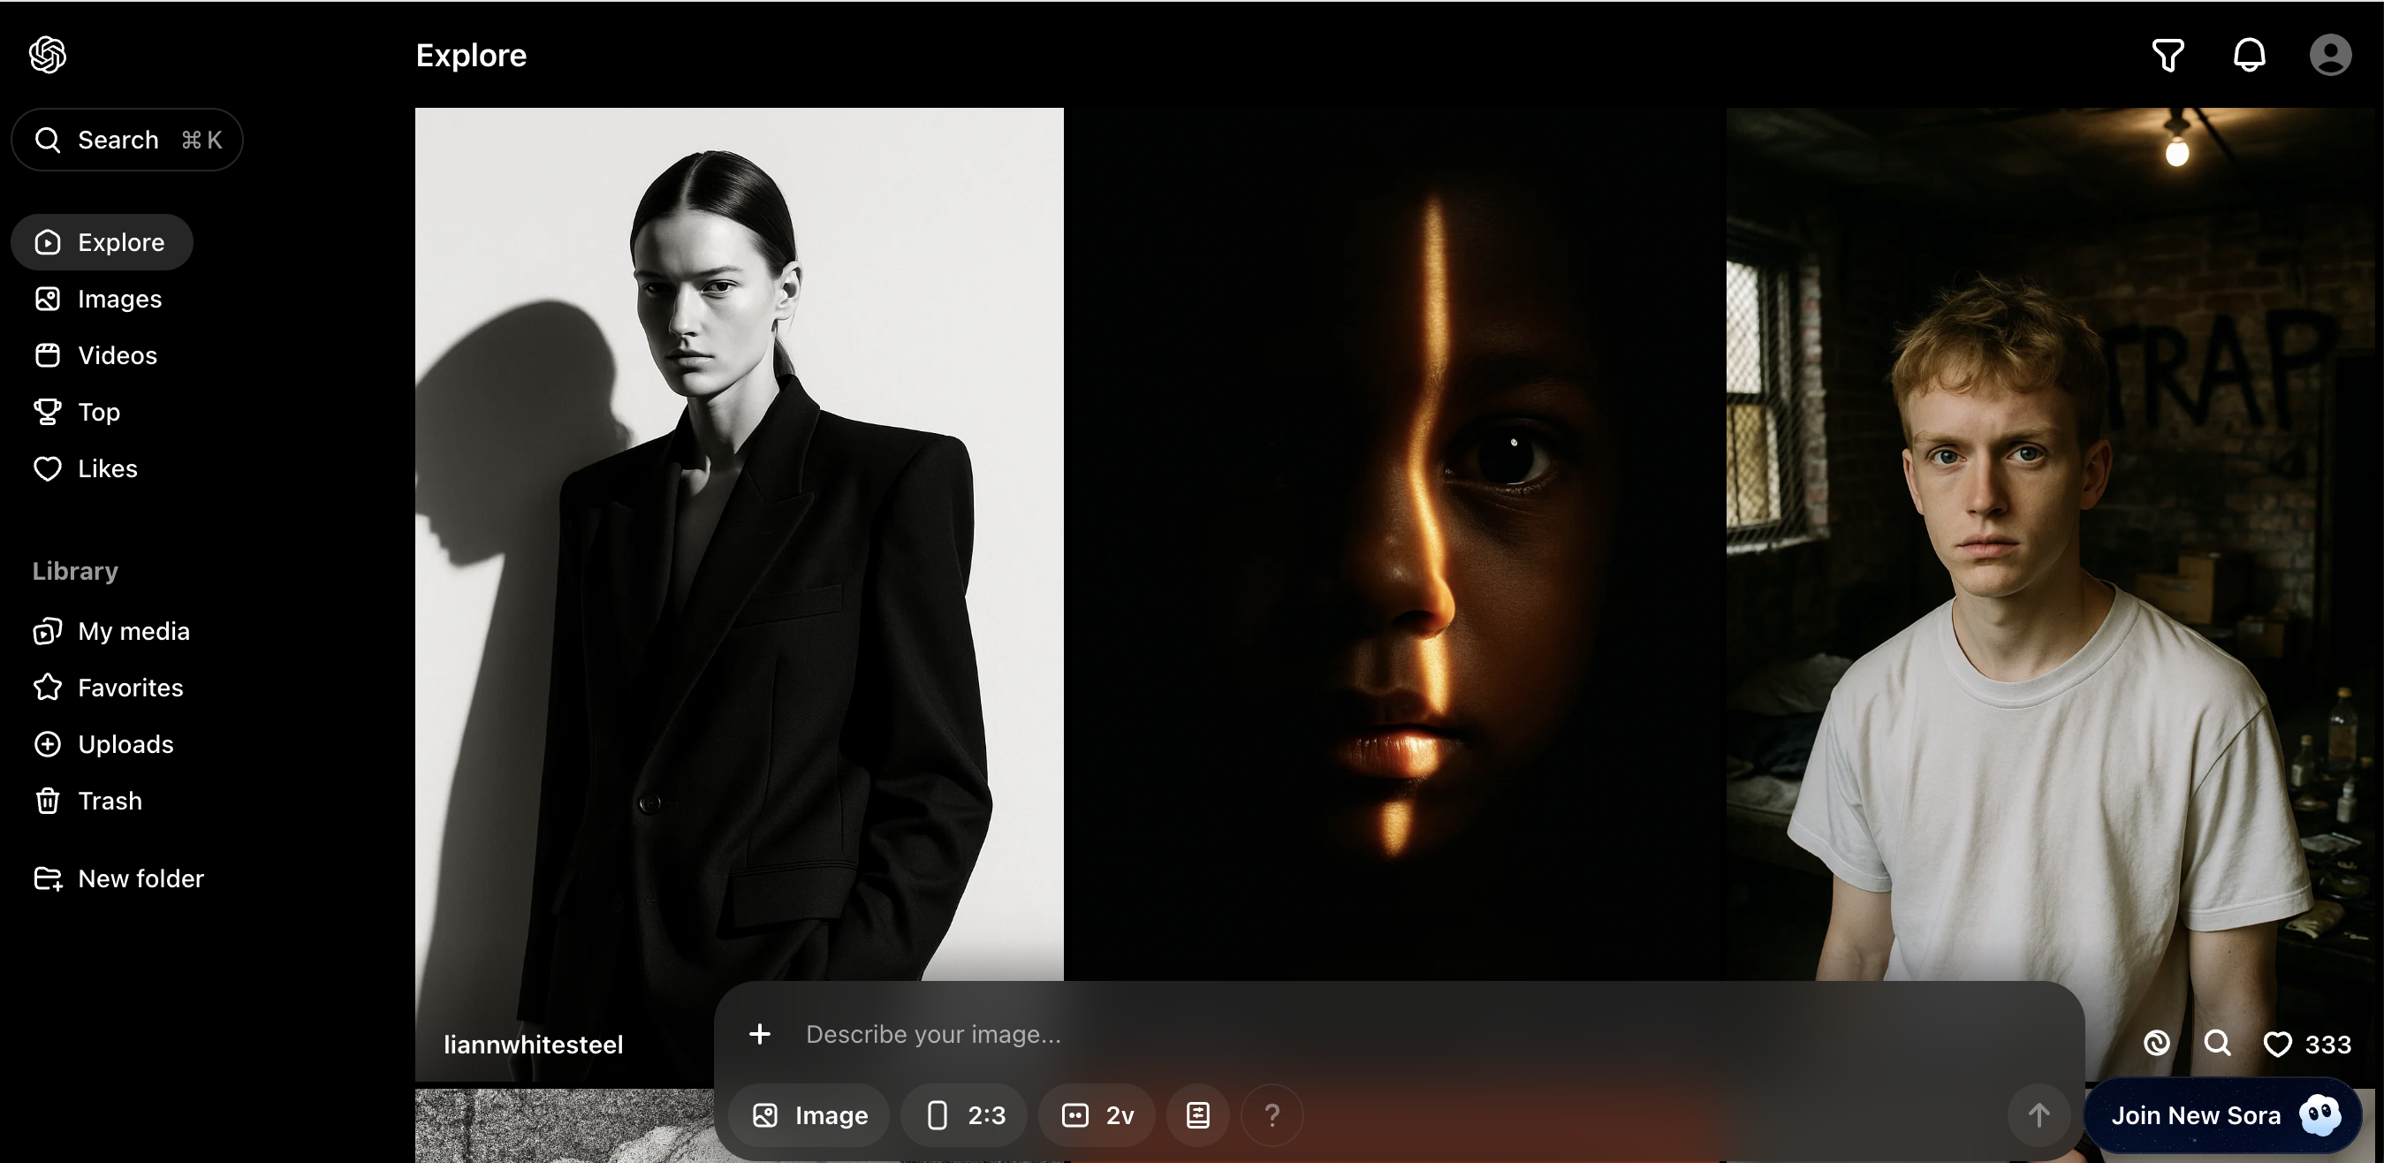Image resolution: width=2384 pixels, height=1163 pixels.
Task: Like the image with 333 hearts
Action: [x=2277, y=1045]
